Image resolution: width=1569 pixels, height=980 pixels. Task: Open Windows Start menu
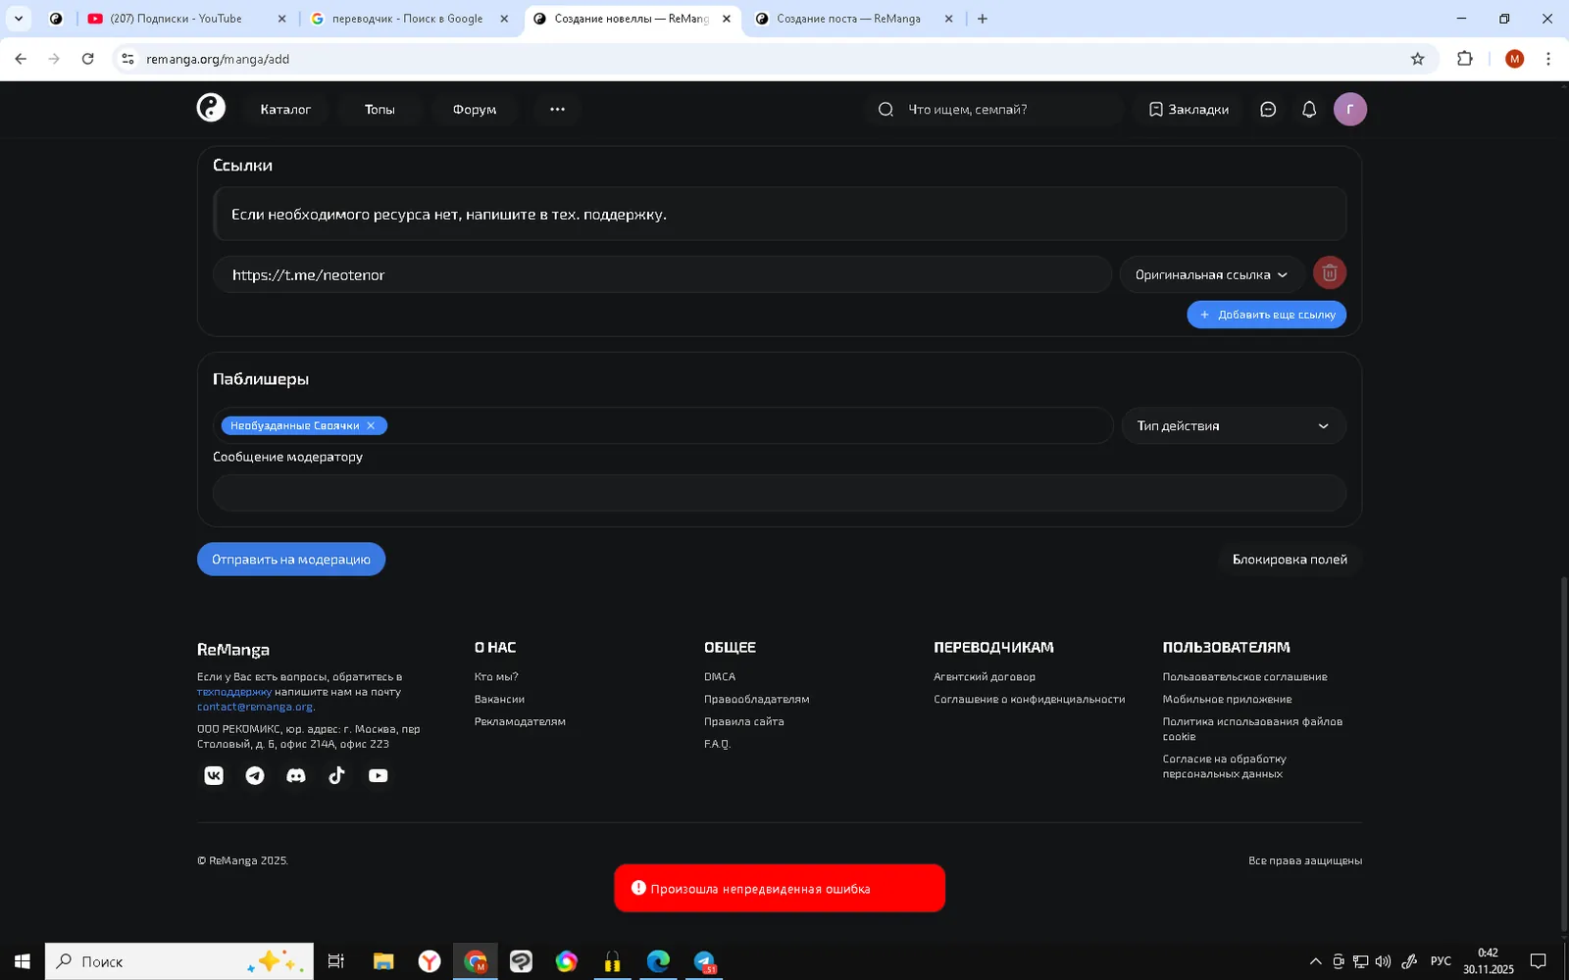pyautogui.click(x=22, y=961)
